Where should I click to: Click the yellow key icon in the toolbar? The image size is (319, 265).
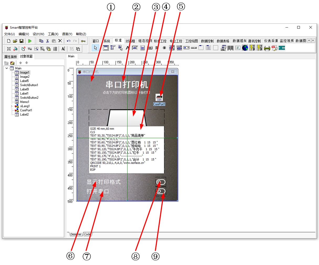click(x=83, y=41)
